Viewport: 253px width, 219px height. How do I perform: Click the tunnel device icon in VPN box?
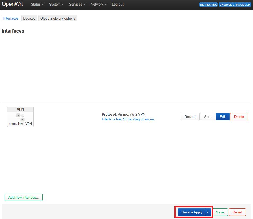[x=22, y=120]
